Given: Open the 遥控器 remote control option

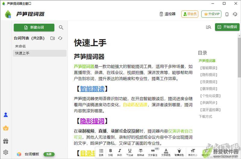Looking at the screenshot, I should click(167, 14).
